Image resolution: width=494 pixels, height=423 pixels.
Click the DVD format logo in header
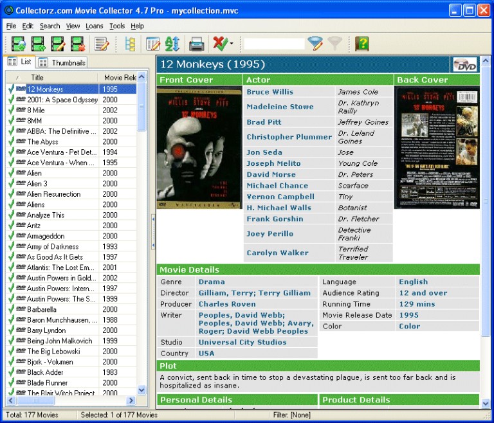(466, 64)
